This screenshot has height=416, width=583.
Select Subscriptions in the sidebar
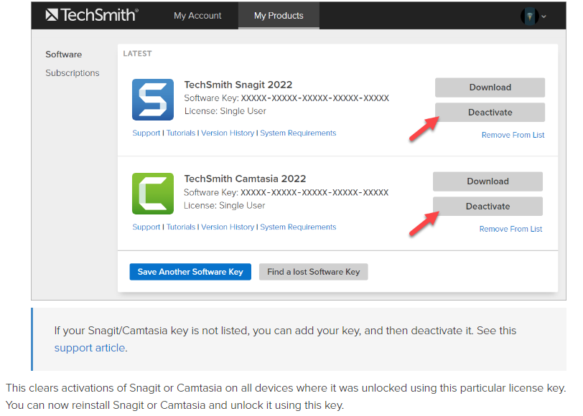coord(72,72)
